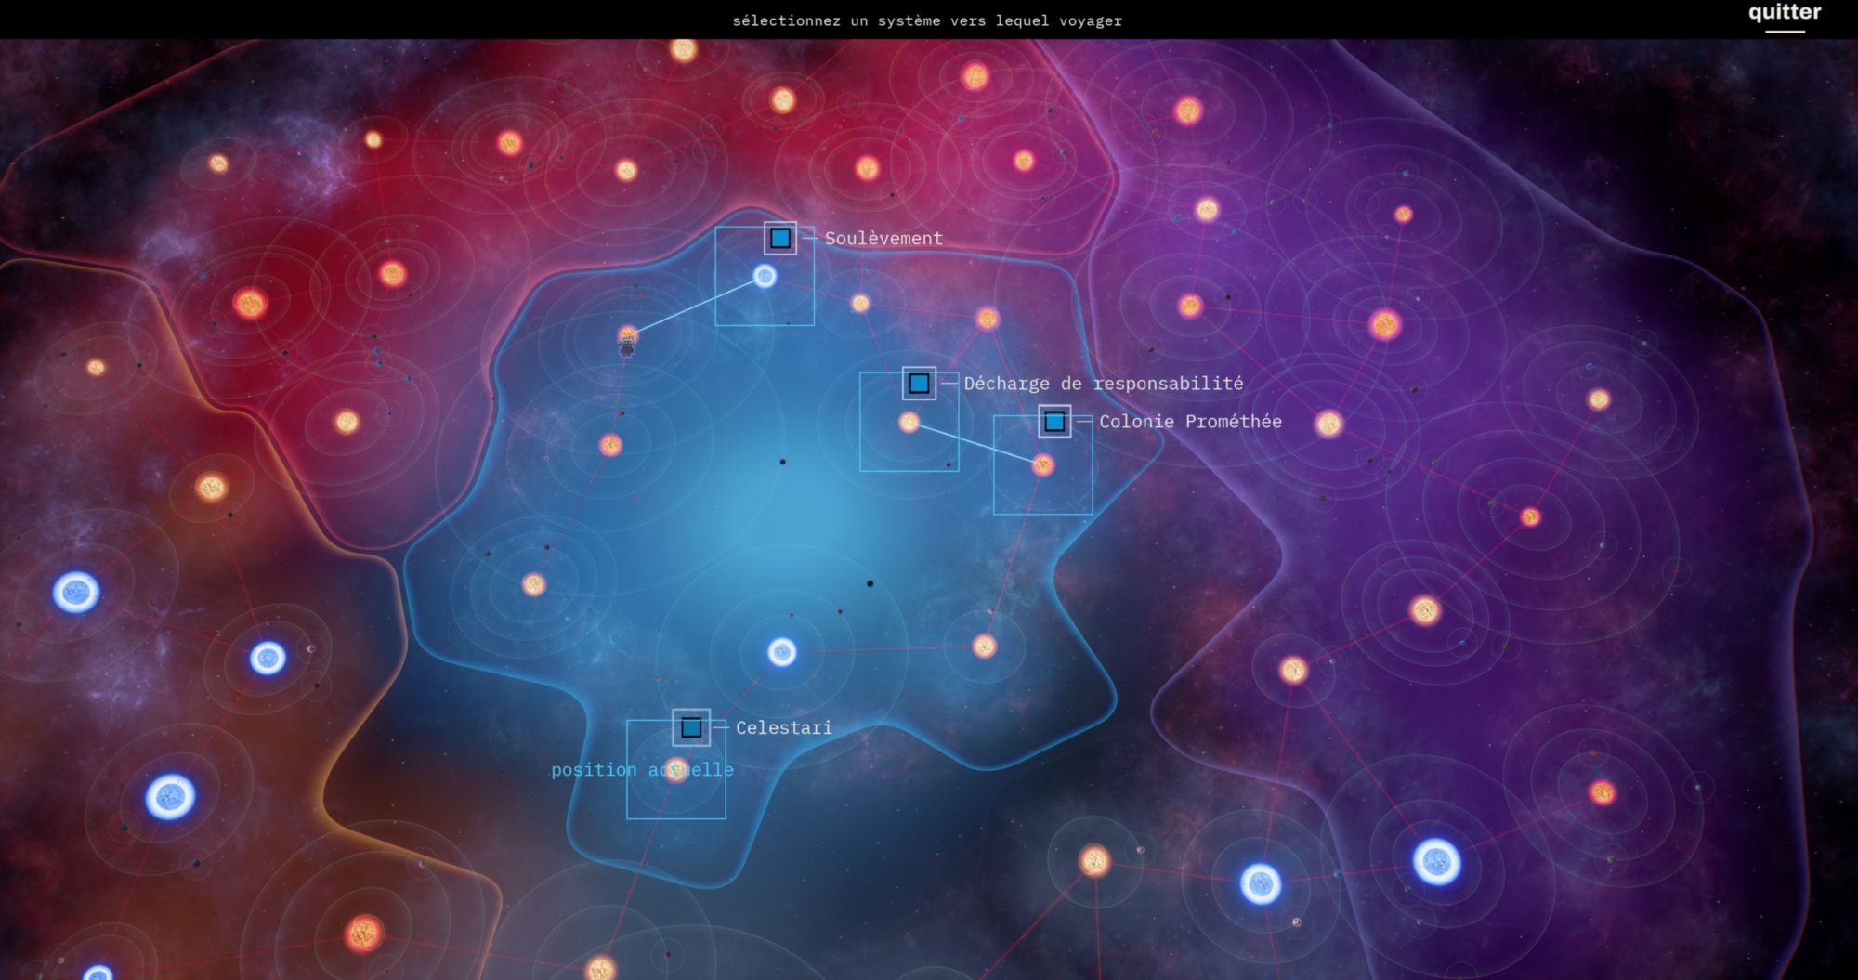Image resolution: width=1858 pixels, height=980 pixels.
Task: Select the Colonie Prométhée square marker icon
Action: [x=1054, y=422]
